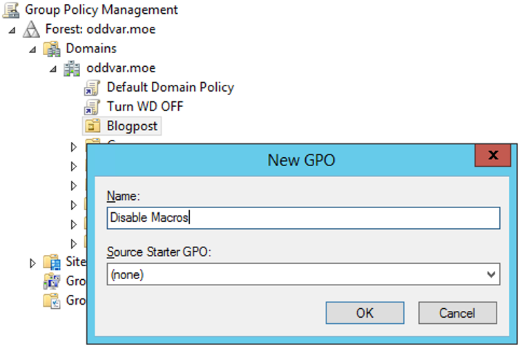Click the Domains folder icon

coord(52,49)
